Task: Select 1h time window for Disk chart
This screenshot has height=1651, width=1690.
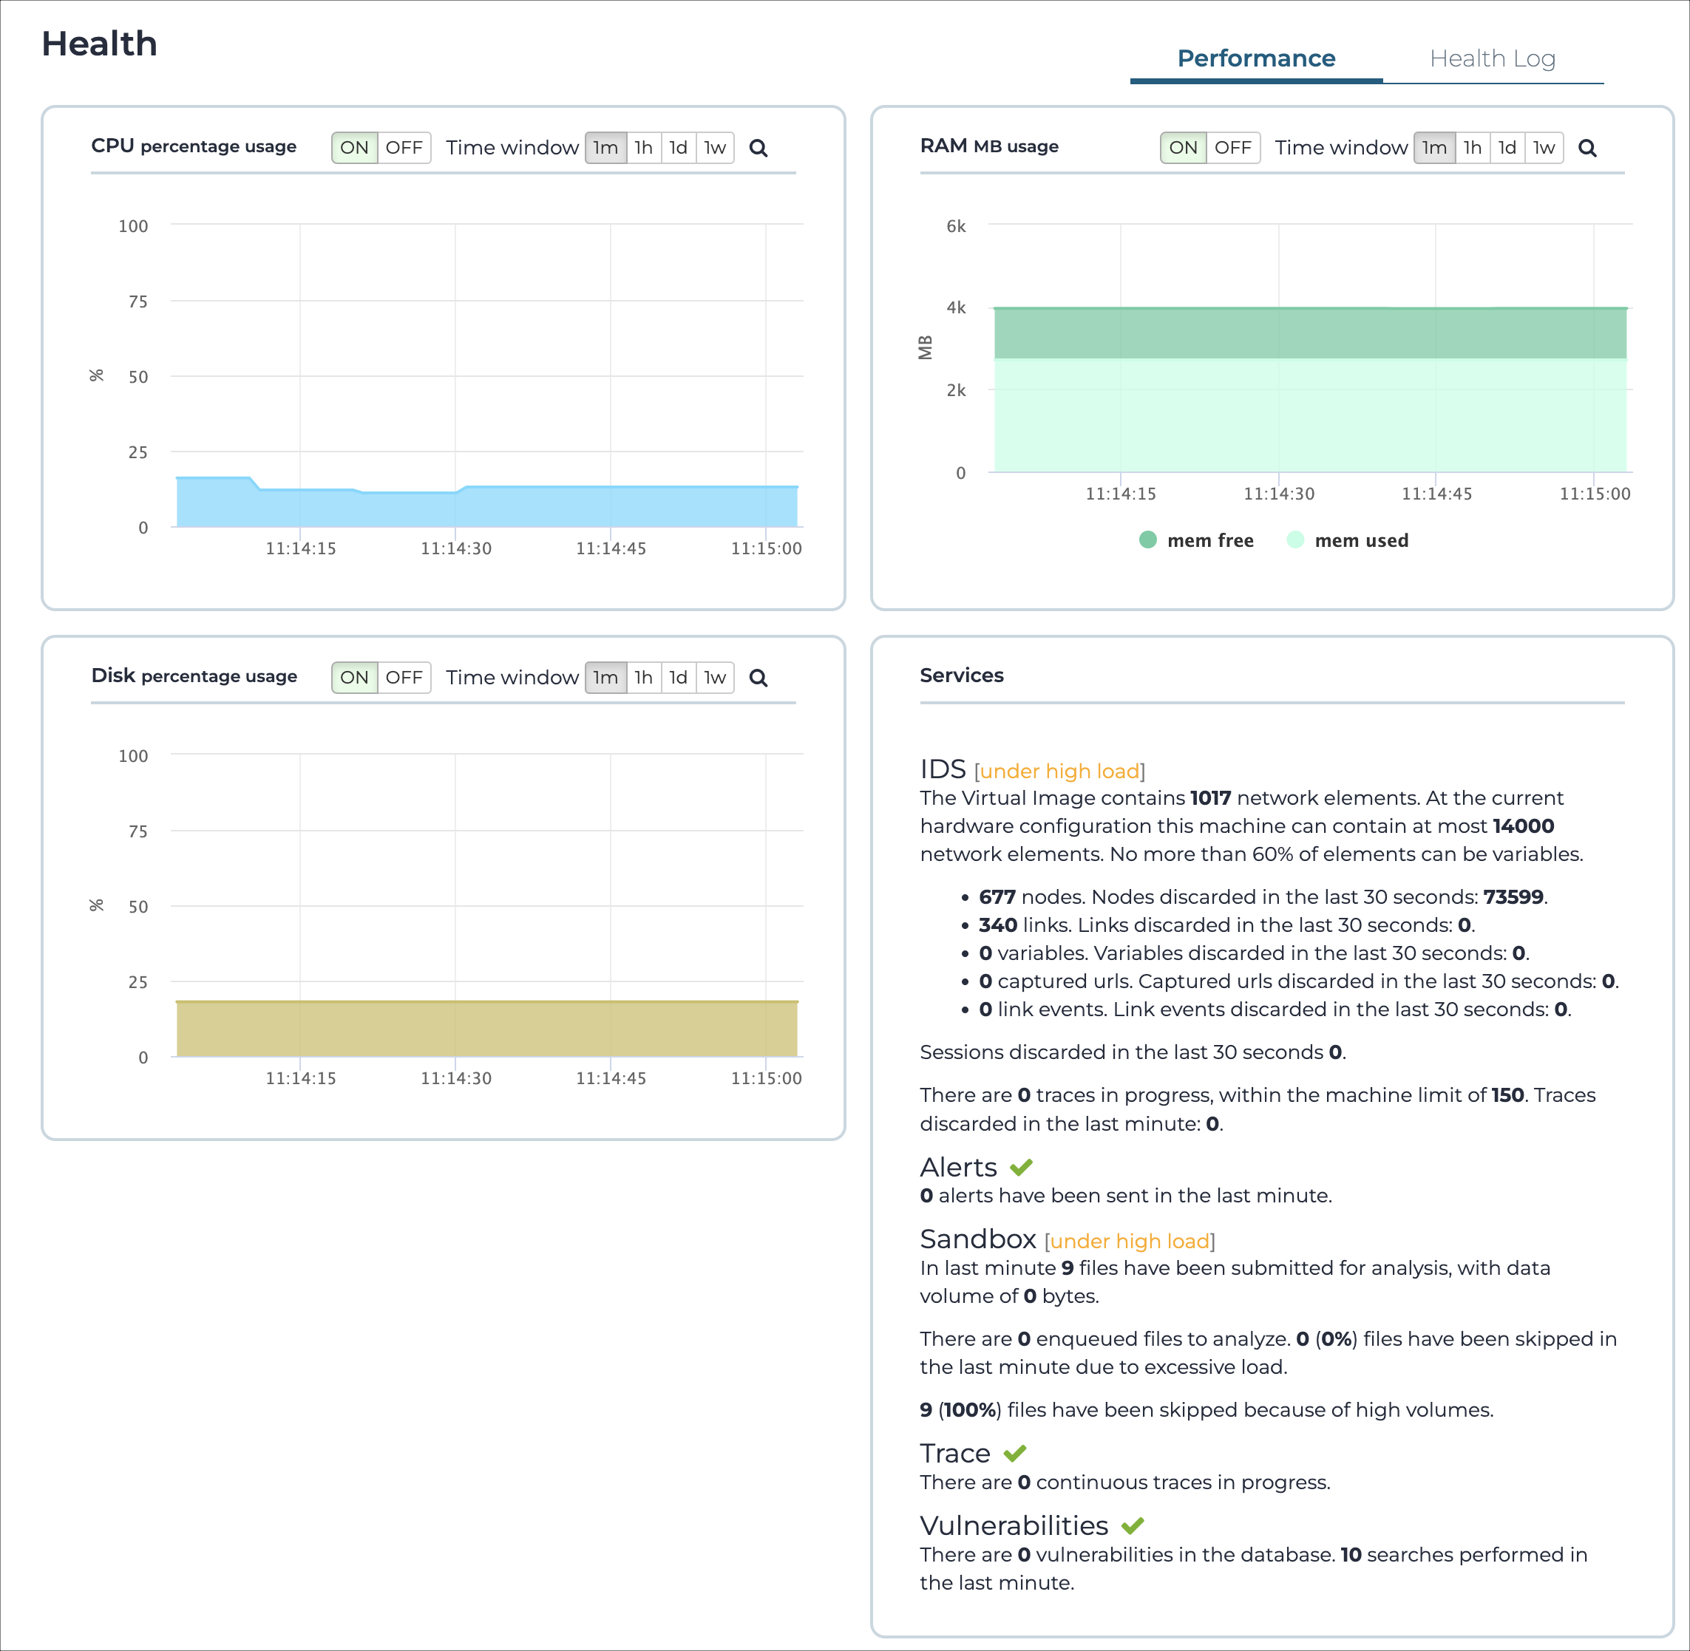Action: pos(644,677)
